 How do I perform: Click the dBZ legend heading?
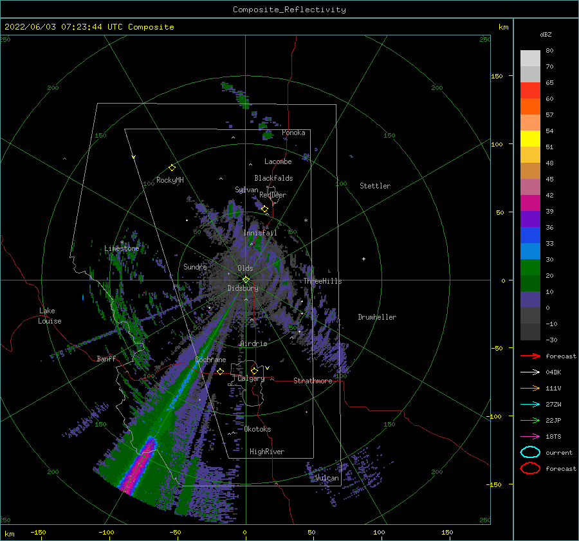click(x=546, y=34)
